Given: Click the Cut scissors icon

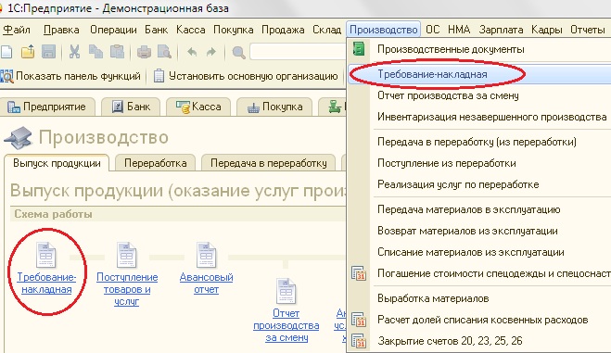Looking at the screenshot, I should (74, 52).
